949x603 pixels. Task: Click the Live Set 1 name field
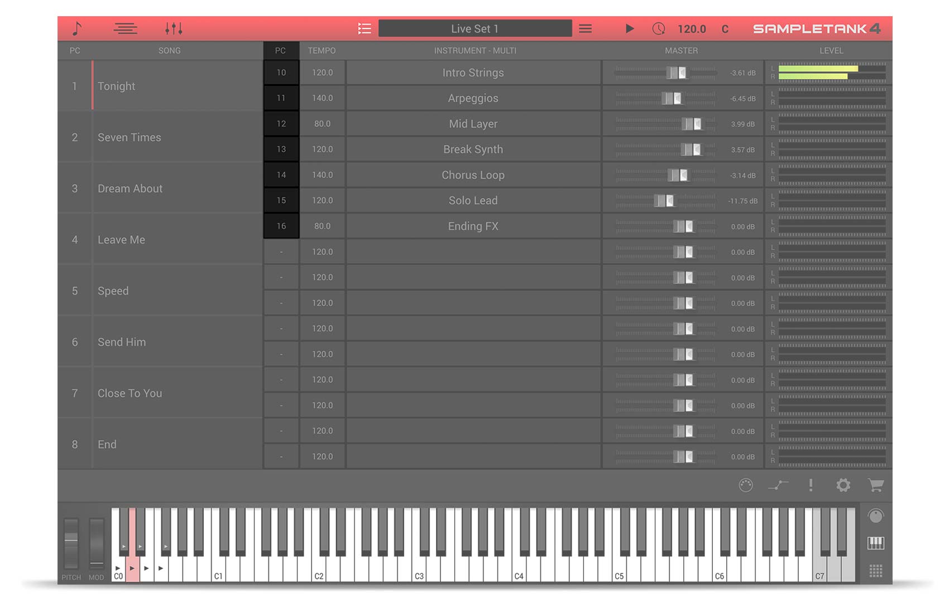474,28
